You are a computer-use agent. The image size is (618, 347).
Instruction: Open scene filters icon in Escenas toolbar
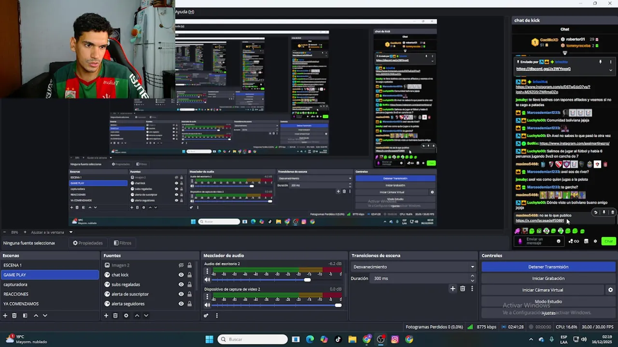(25, 316)
